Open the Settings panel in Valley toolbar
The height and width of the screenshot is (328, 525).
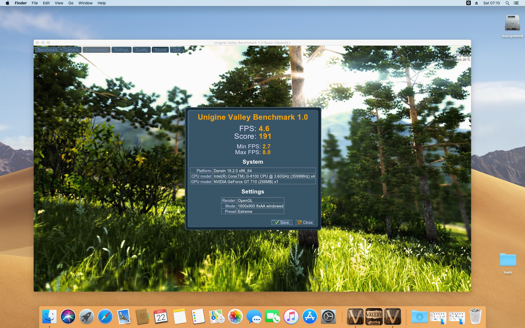[x=121, y=50]
